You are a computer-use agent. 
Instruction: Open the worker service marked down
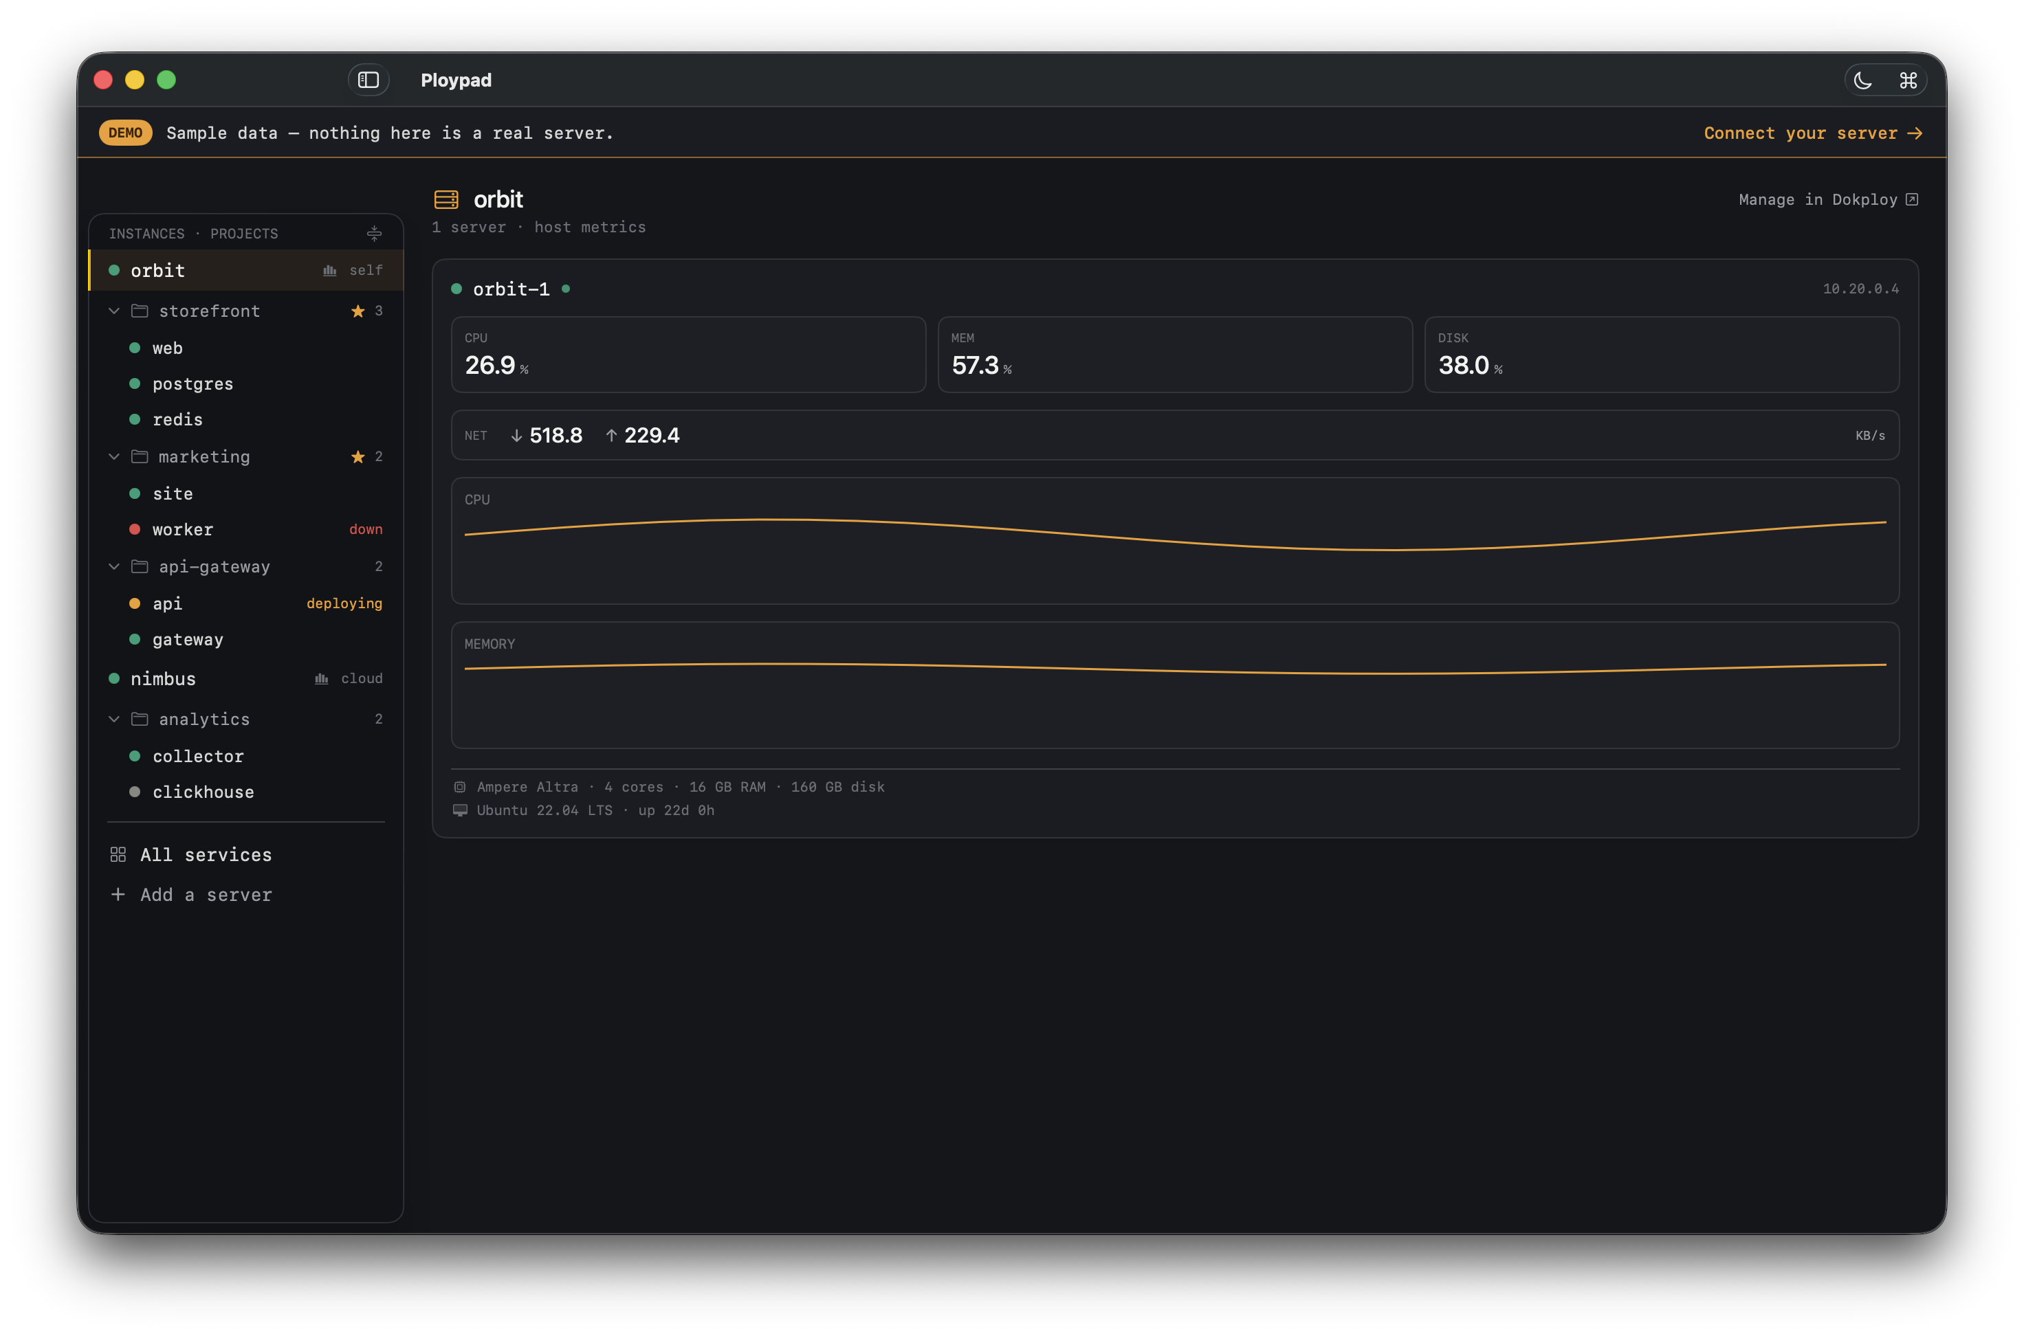pyautogui.click(x=246, y=530)
